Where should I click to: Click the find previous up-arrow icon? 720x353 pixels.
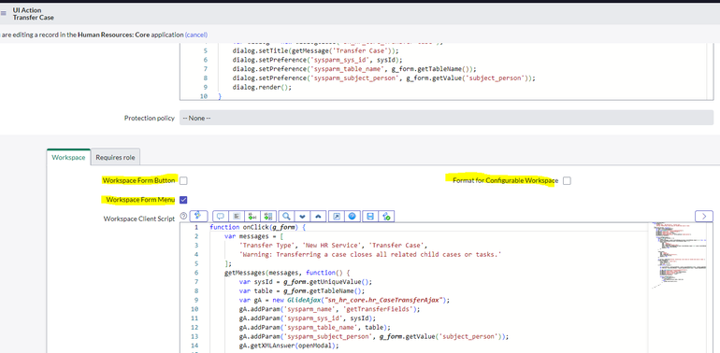coord(318,216)
